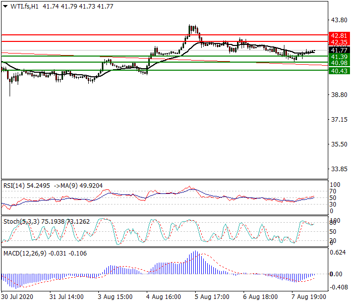
Task: Select the 33.85 price axis label
Action: (339, 169)
